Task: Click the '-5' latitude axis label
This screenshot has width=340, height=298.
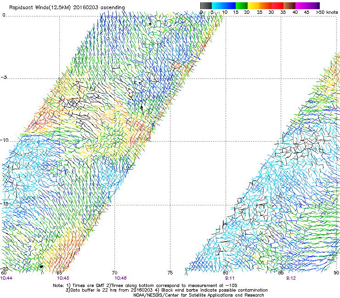Action: tap(4, 77)
